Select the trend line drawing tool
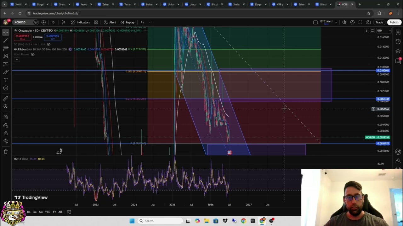Screen dimensions: 403x226 pos(6,40)
